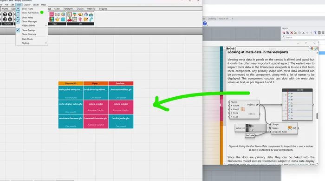The height and width of the screenshot is (181, 325).
Task: Open the brick bond gradient file tile
Action: coord(96,93)
